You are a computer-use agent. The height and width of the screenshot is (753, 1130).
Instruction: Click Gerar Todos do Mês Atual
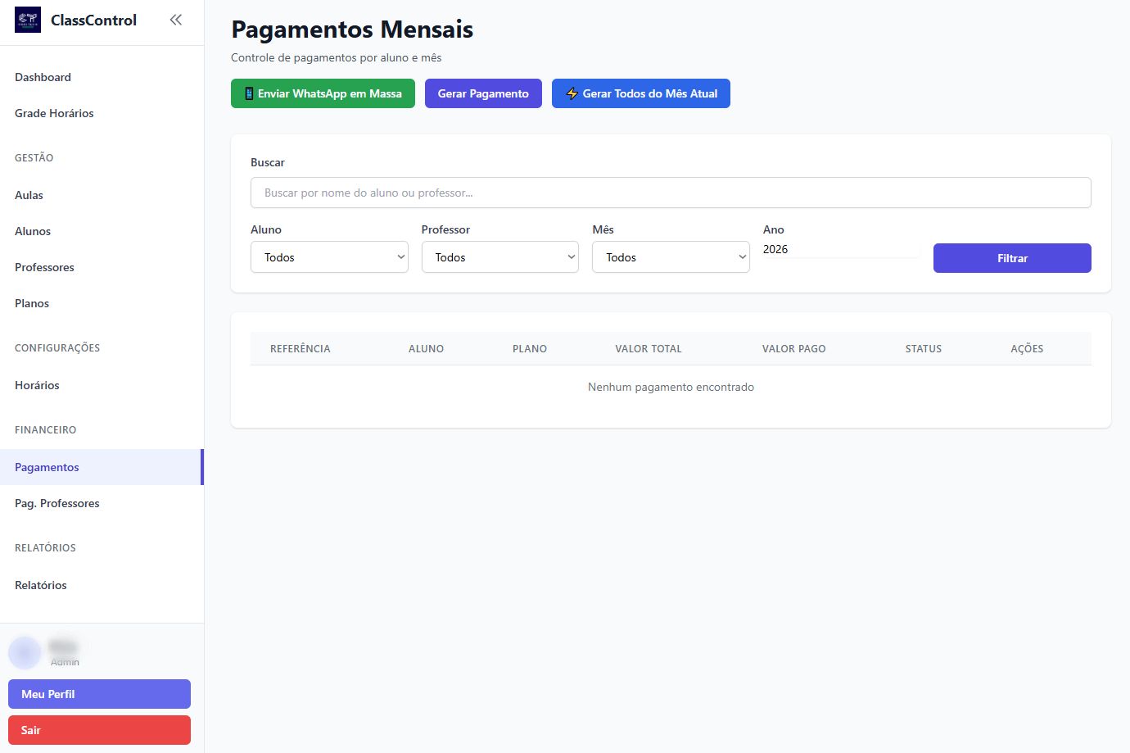(640, 93)
